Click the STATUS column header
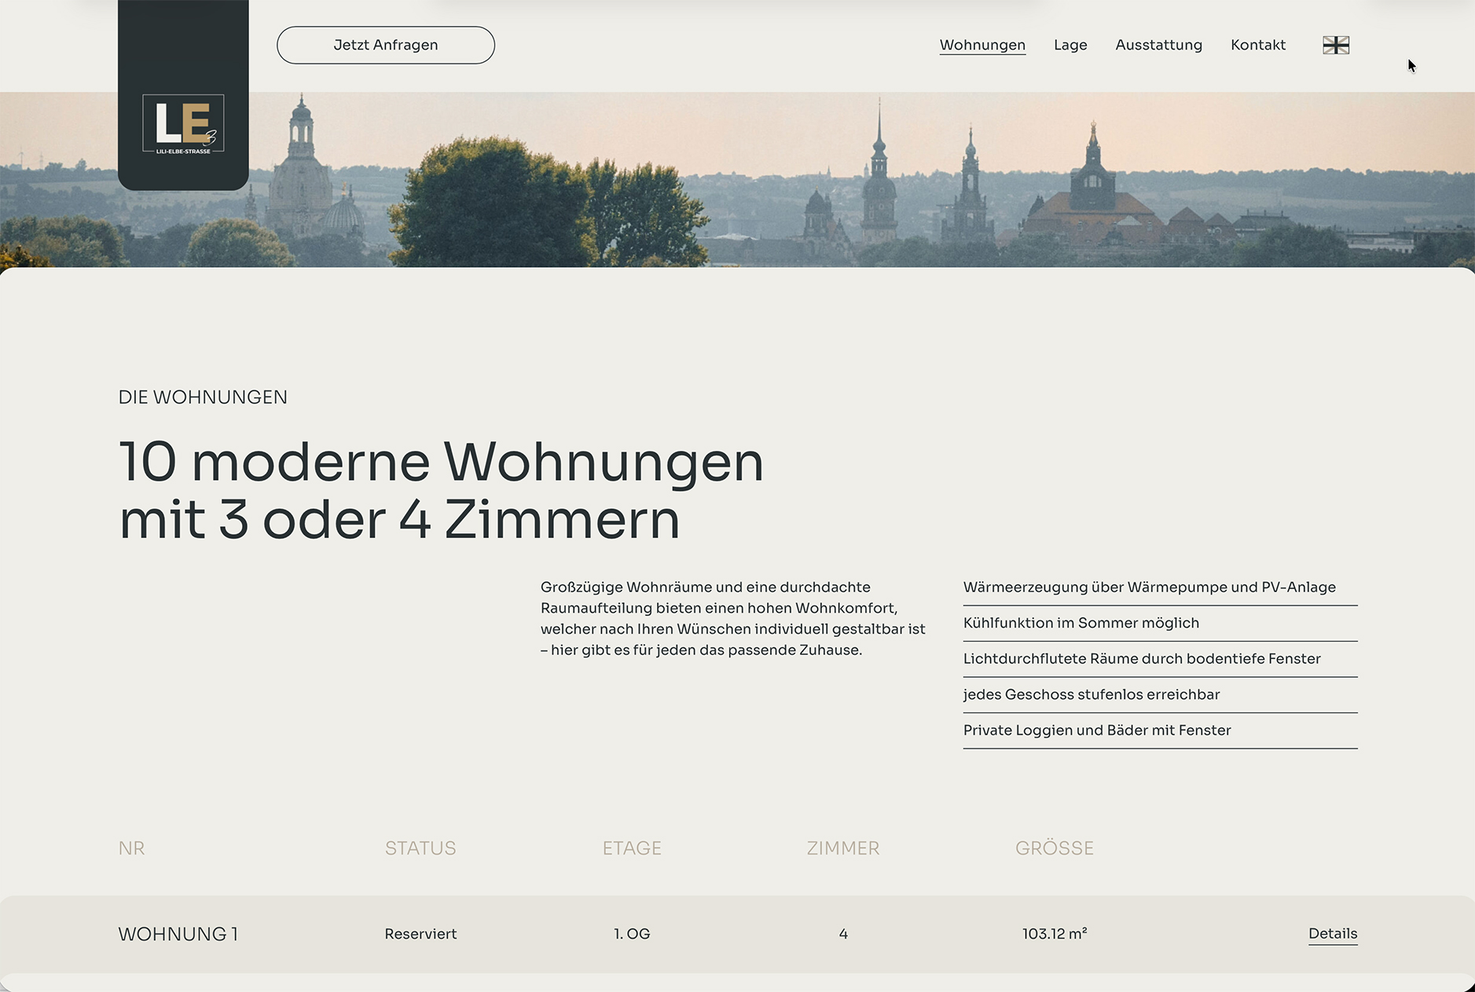This screenshot has width=1475, height=992. pyautogui.click(x=420, y=848)
